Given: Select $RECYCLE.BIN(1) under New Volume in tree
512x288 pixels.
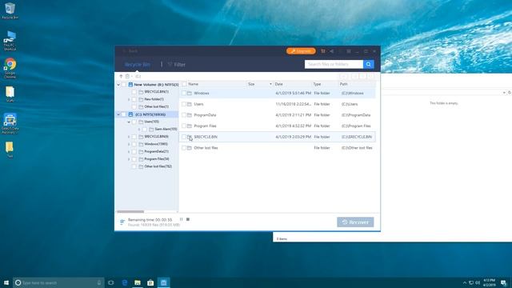Looking at the screenshot, I should pos(157,92).
